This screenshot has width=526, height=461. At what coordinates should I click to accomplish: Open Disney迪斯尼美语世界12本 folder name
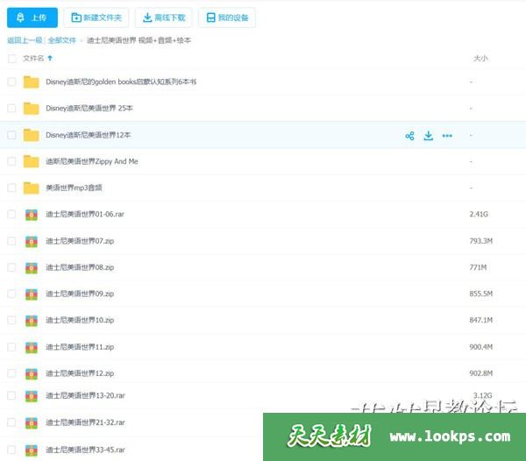coord(89,135)
